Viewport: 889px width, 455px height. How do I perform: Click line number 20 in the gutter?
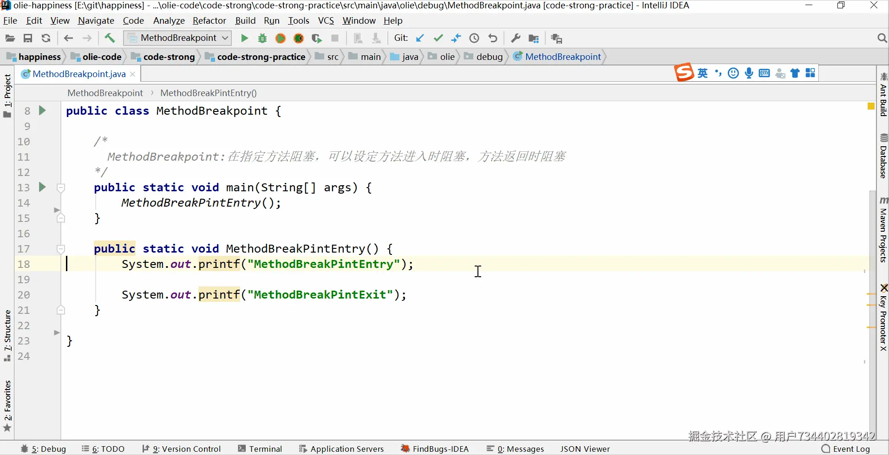[x=24, y=295]
